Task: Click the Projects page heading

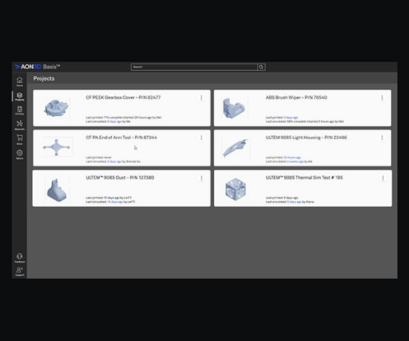Action: click(x=44, y=78)
